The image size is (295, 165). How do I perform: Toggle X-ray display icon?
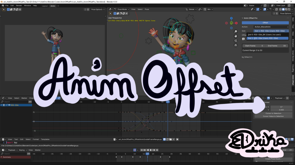point(277,9)
